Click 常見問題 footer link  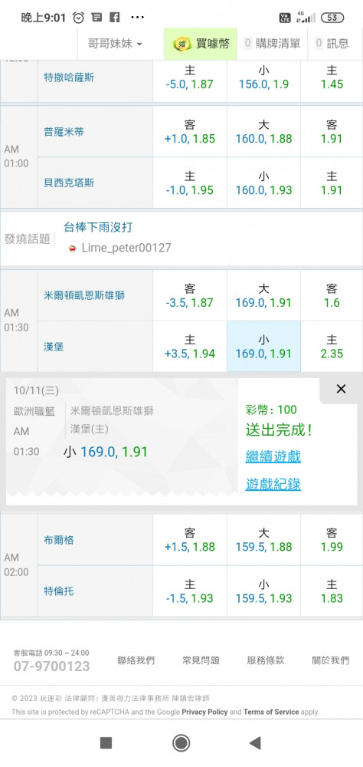click(201, 660)
